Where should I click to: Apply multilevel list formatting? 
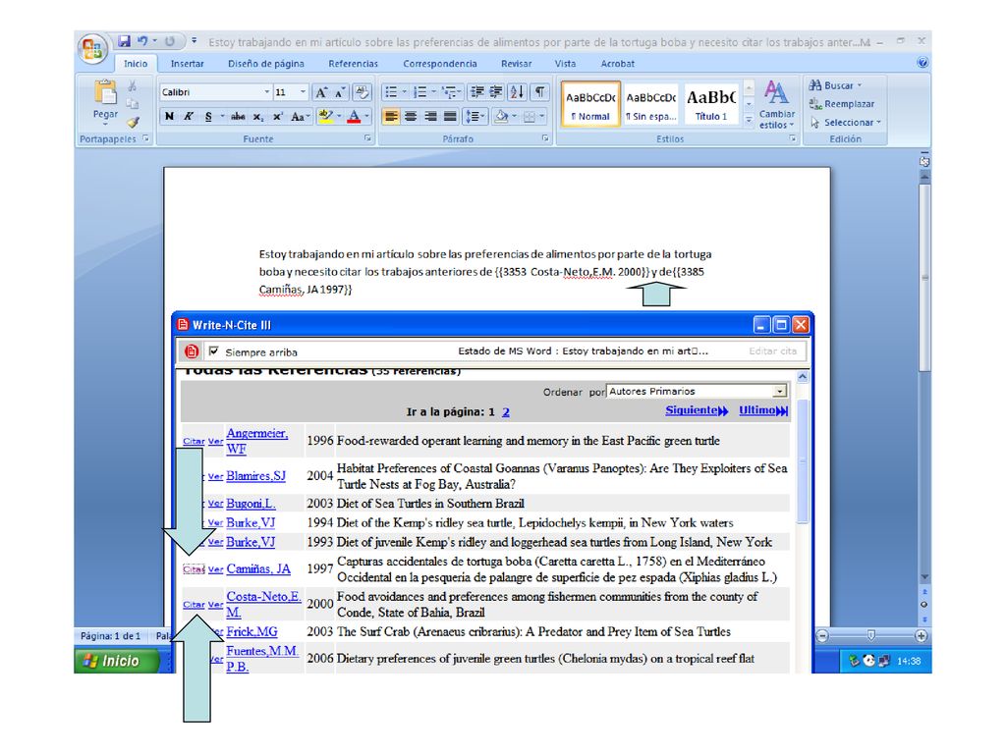(449, 92)
